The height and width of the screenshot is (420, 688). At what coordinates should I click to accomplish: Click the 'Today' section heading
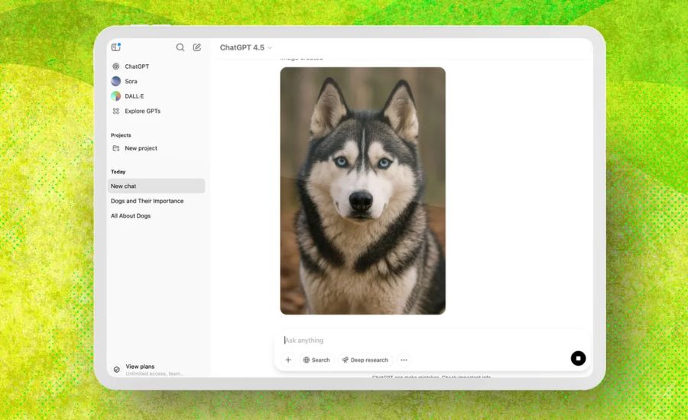pyautogui.click(x=118, y=172)
